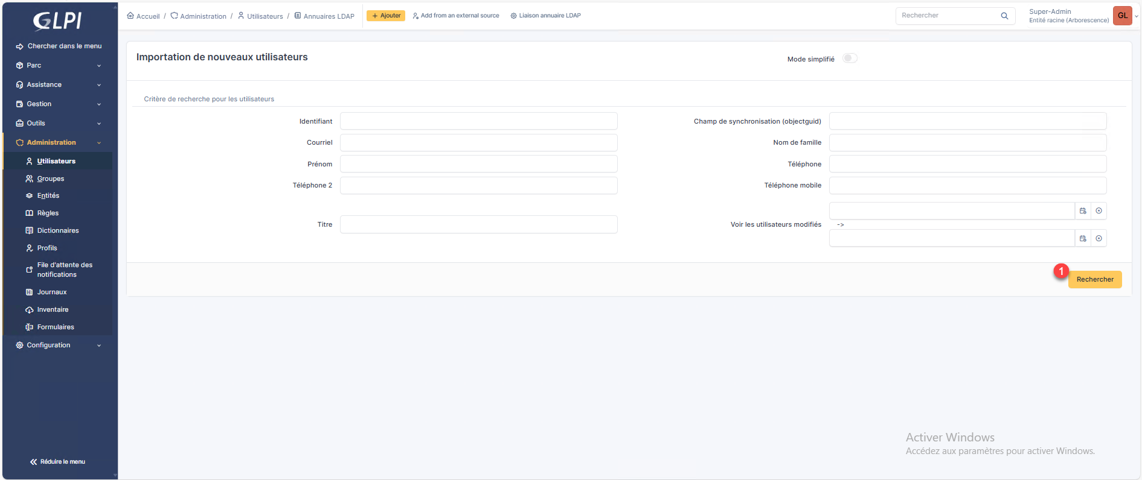Image resolution: width=1142 pixels, height=480 pixels.
Task: Open calendar picker for second modified date
Action: point(1083,239)
